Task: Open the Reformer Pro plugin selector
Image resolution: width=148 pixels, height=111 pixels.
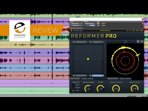Action: click(76, 25)
